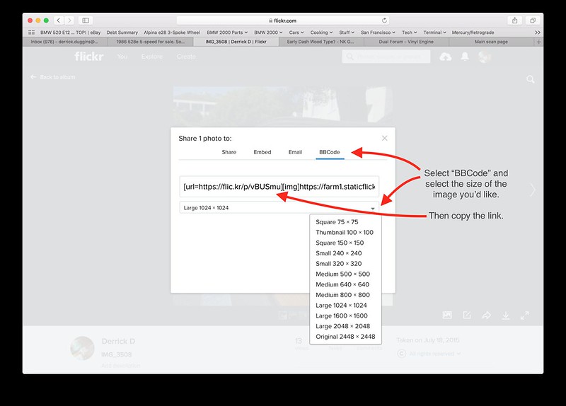
Task: Click the share photo arrow icon
Action: 487,315
